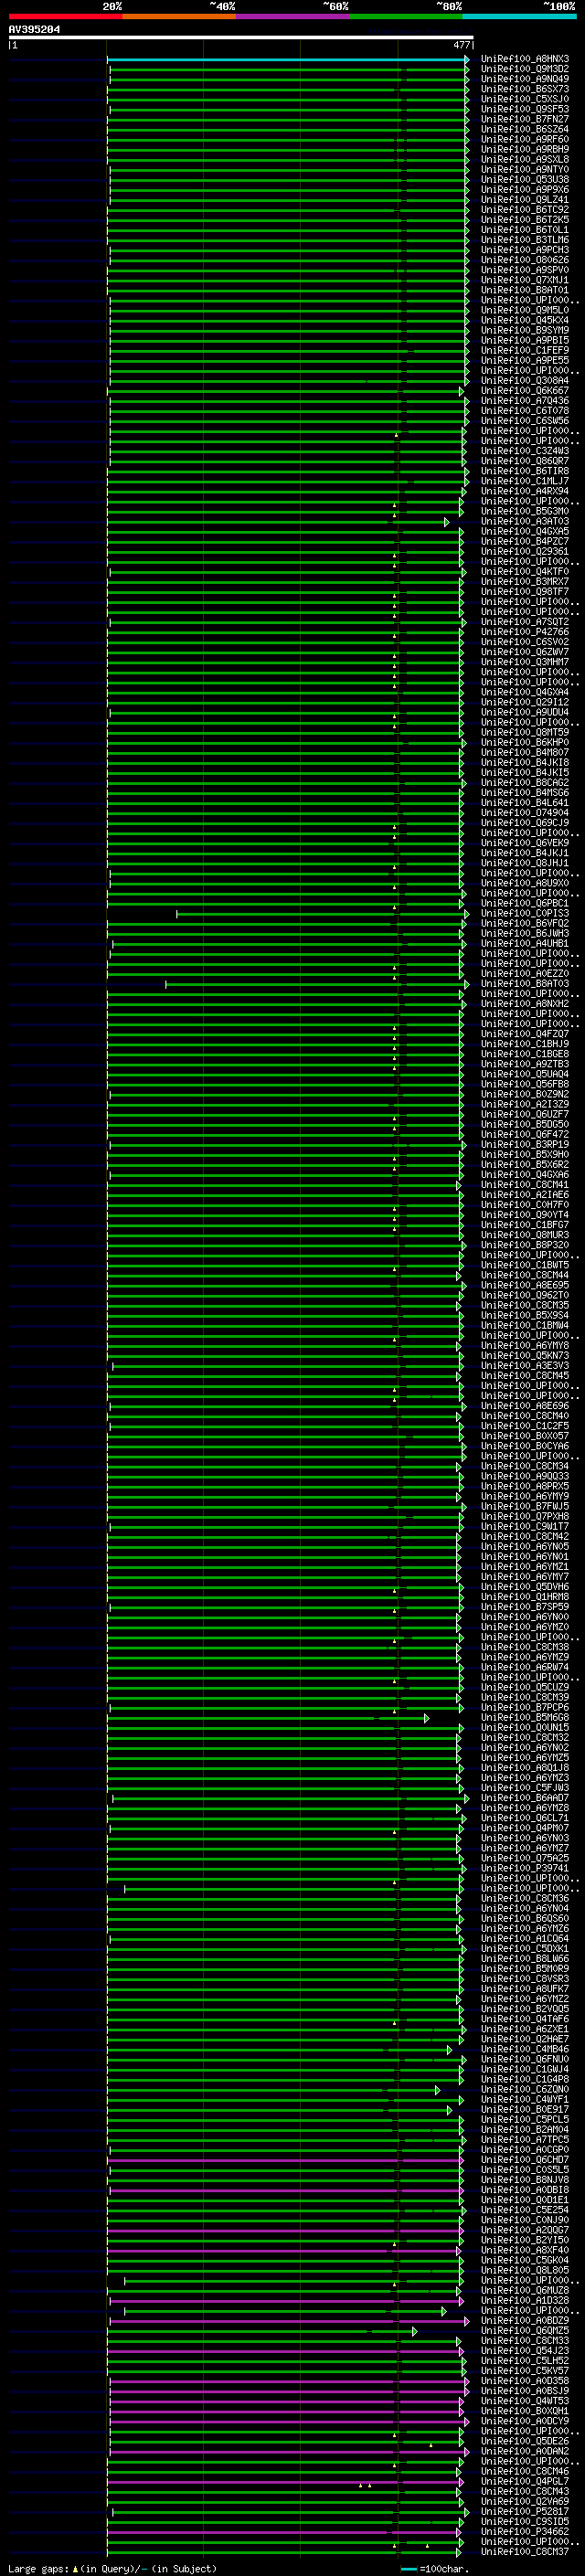The width and height of the screenshot is (585, 2576).
Task: Open hit UniRef100_Q962T0
Action: [525, 1295]
